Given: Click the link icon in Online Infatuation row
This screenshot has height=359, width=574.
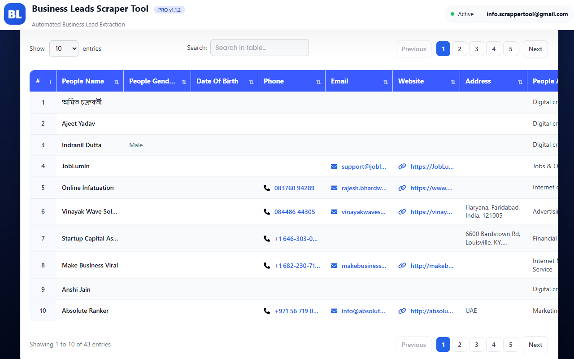Looking at the screenshot, I should pos(402,188).
